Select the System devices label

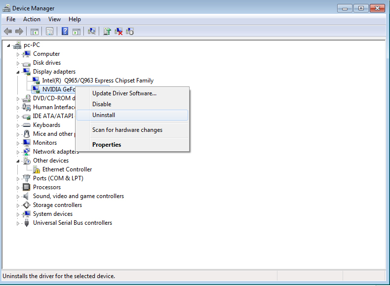53,214
